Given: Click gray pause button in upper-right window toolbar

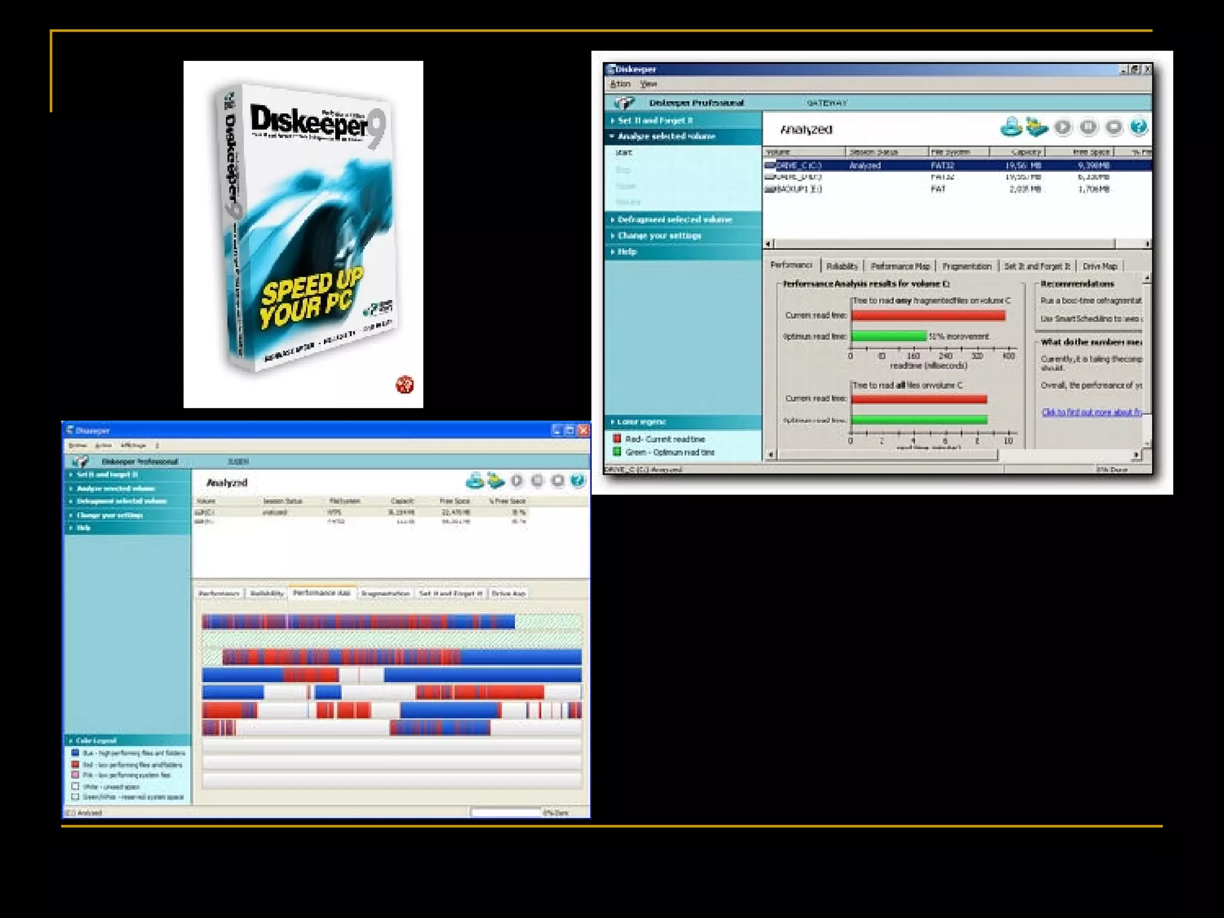Looking at the screenshot, I should [1088, 127].
